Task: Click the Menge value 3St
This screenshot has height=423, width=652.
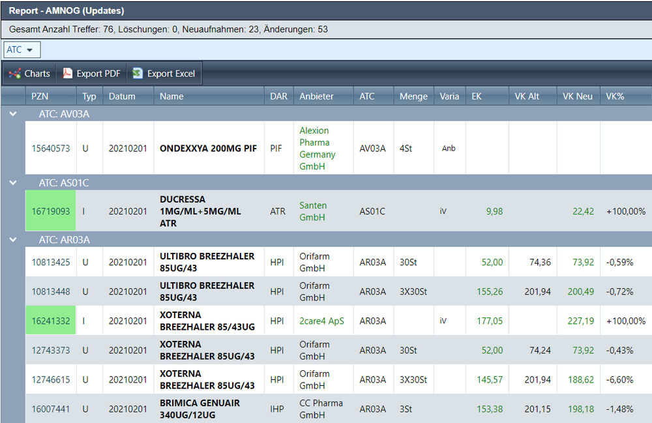Action: pos(406,409)
